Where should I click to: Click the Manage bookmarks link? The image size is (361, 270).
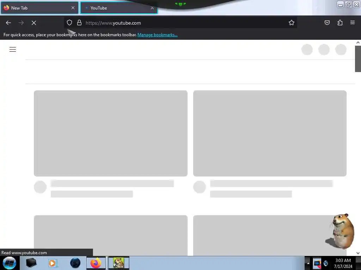click(158, 35)
